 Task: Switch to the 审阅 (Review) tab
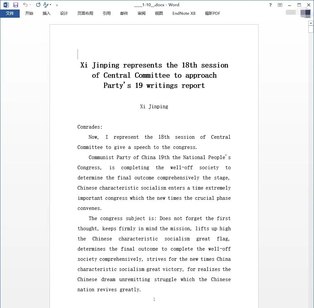pyautogui.click(x=141, y=13)
